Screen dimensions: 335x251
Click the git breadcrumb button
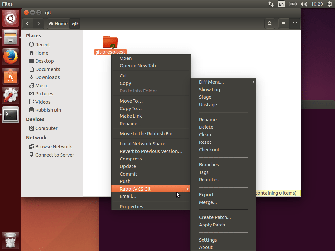point(75,24)
